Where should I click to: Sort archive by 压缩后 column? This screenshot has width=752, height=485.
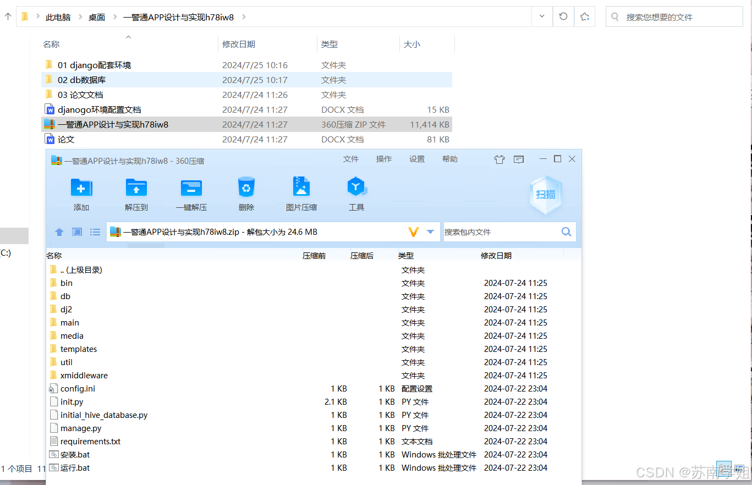[362, 256]
